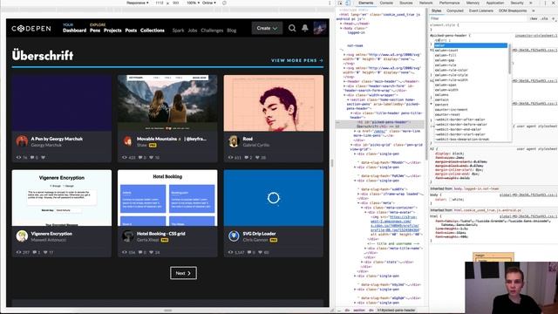The image size is (558, 314).
Task: Toggle the .cls class editor button
Action: (544, 18)
